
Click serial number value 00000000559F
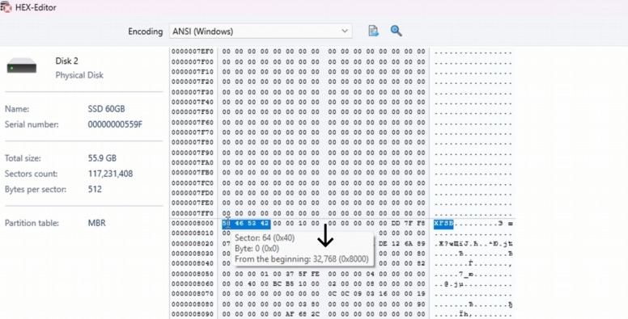[115, 124]
